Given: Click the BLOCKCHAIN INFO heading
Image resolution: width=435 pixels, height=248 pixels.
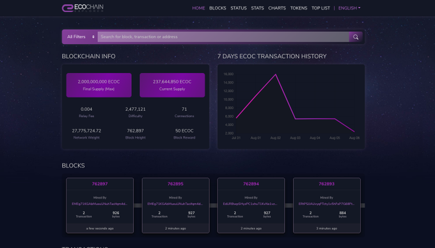Looking at the screenshot, I should point(88,56).
